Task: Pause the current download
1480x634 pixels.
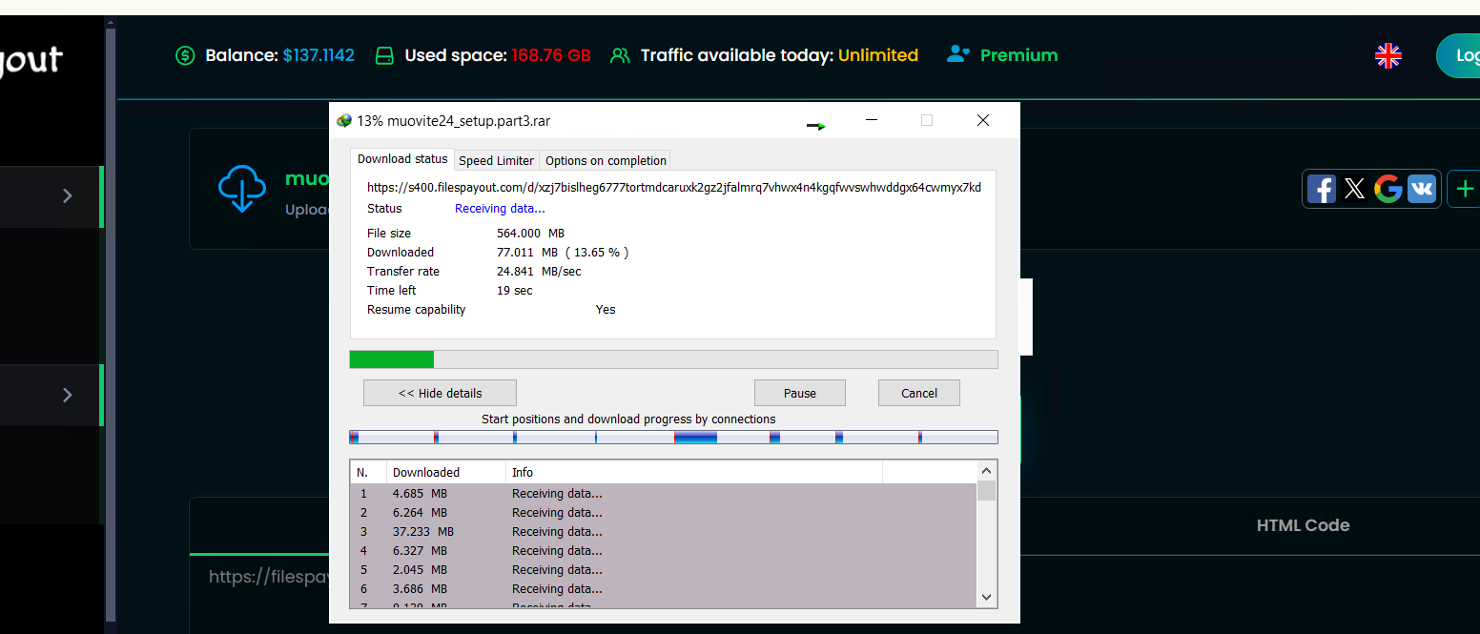Action: pyautogui.click(x=799, y=393)
